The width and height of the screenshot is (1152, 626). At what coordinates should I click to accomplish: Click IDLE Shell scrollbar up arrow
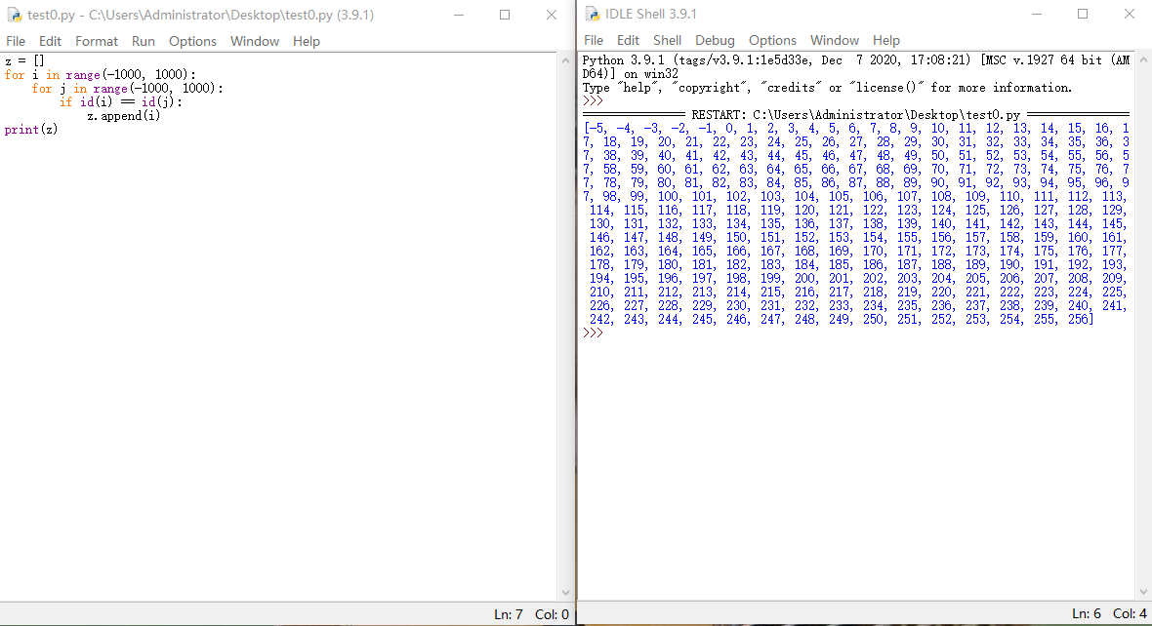[x=1144, y=60]
